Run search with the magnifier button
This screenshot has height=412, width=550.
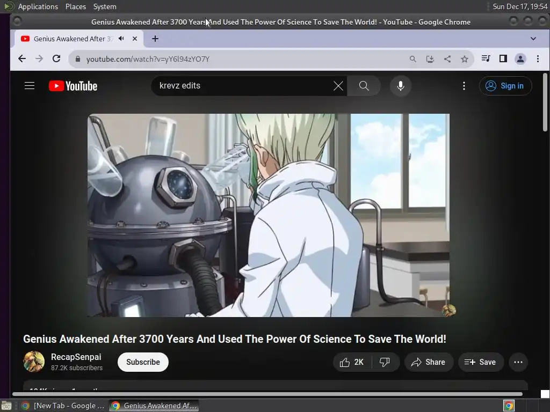point(364,86)
